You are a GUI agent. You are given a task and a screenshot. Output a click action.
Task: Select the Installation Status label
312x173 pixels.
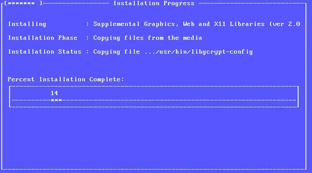[x=45, y=51]
